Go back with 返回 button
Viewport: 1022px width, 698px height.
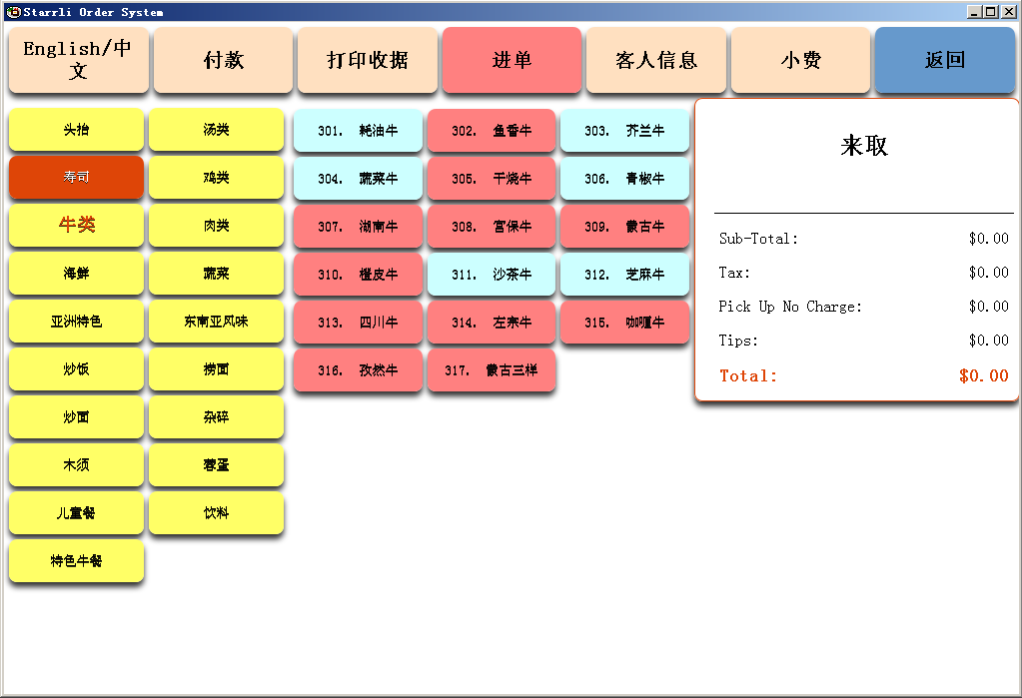tap(945, 60)
